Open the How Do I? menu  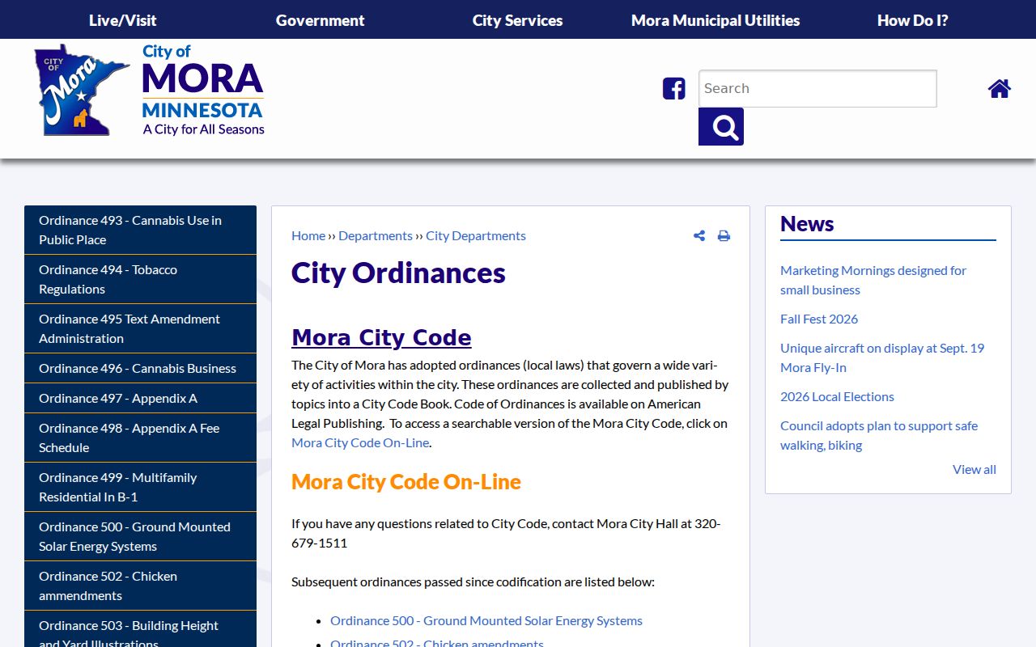click(913, 20)
